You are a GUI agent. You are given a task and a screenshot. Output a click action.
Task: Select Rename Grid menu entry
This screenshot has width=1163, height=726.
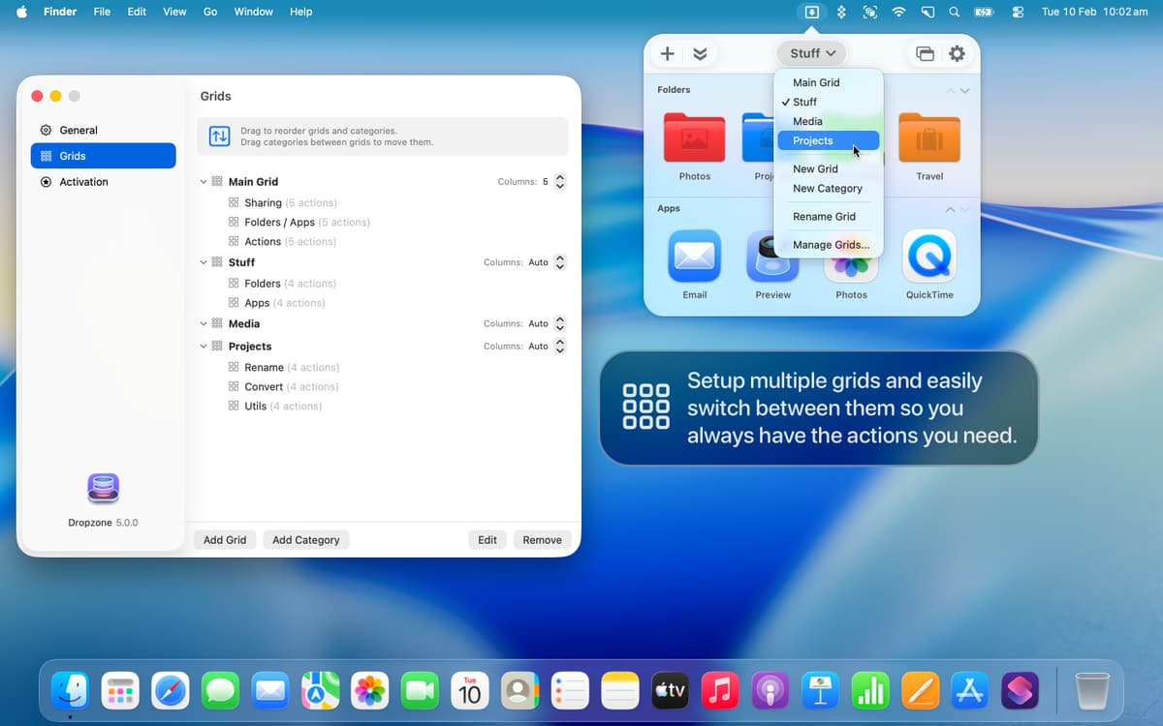(824, 217)
